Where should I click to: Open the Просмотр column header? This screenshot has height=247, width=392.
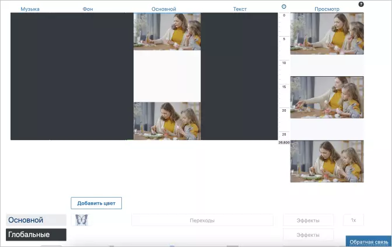pos(327,9)
